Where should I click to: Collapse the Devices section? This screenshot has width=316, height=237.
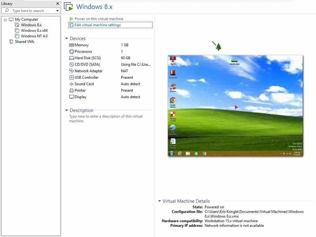[67, 38]
